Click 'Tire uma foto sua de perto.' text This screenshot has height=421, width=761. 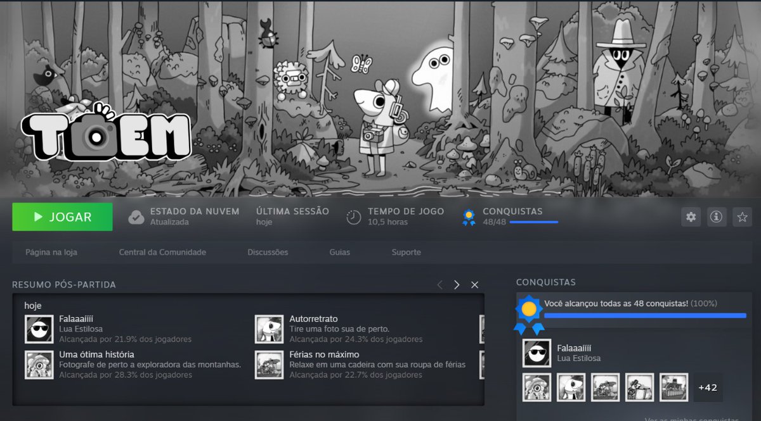tap(339, 329)
